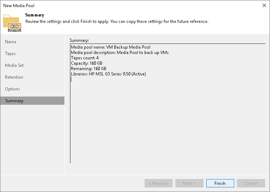
Task: Click the 'Summary:' label above the text box
Action: 79,40
